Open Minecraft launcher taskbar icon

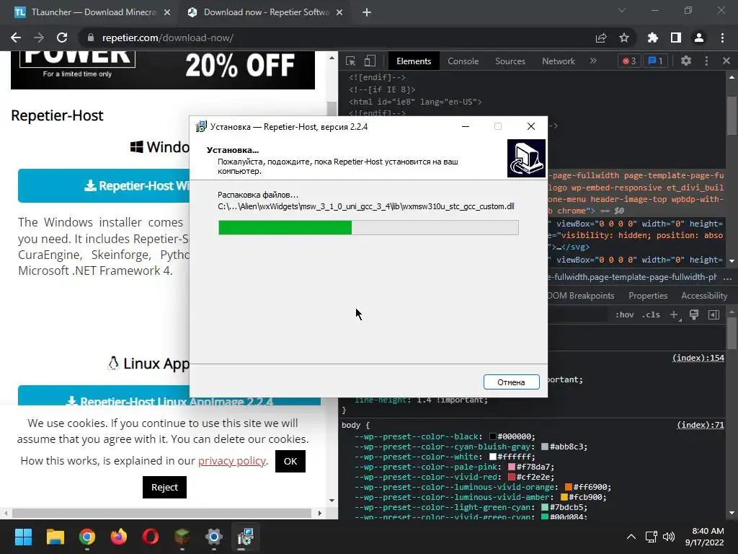point(182,537)
